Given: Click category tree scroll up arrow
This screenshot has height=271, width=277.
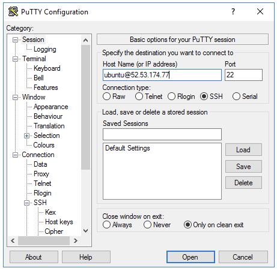Looking at the screenshot, I should (x=85, y=41).
